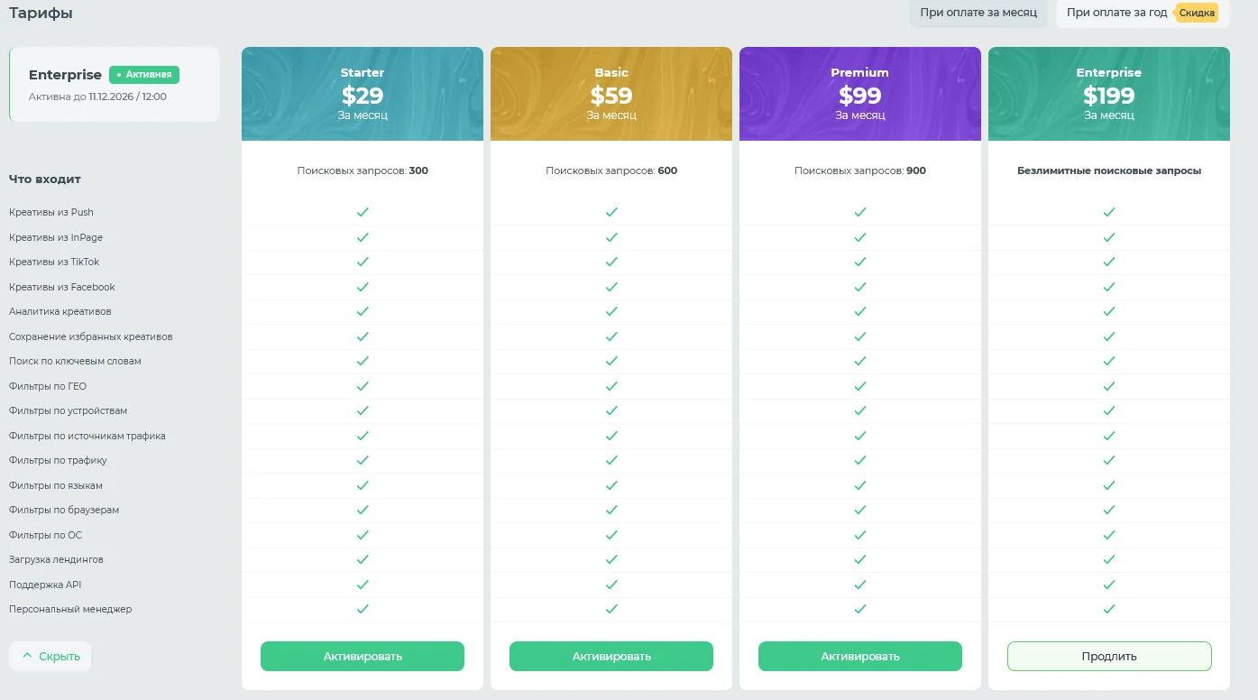Select the purple Premium $99 plan header
Image resolution: width=1258 pixels, height=700 pixels.
click(860, 94)
